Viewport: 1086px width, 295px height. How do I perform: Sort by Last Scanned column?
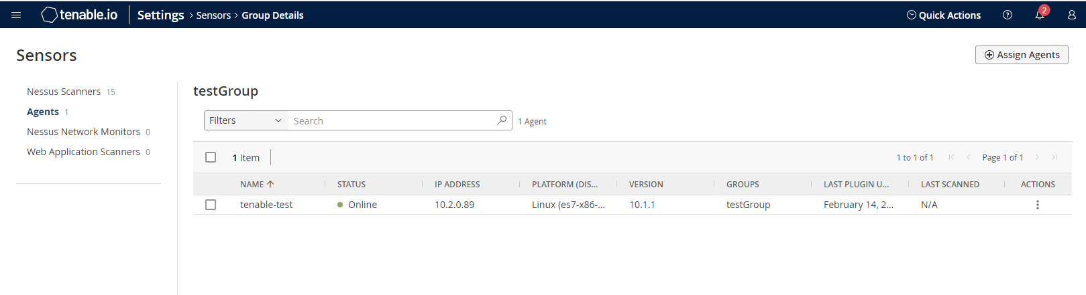coord(950,184)
